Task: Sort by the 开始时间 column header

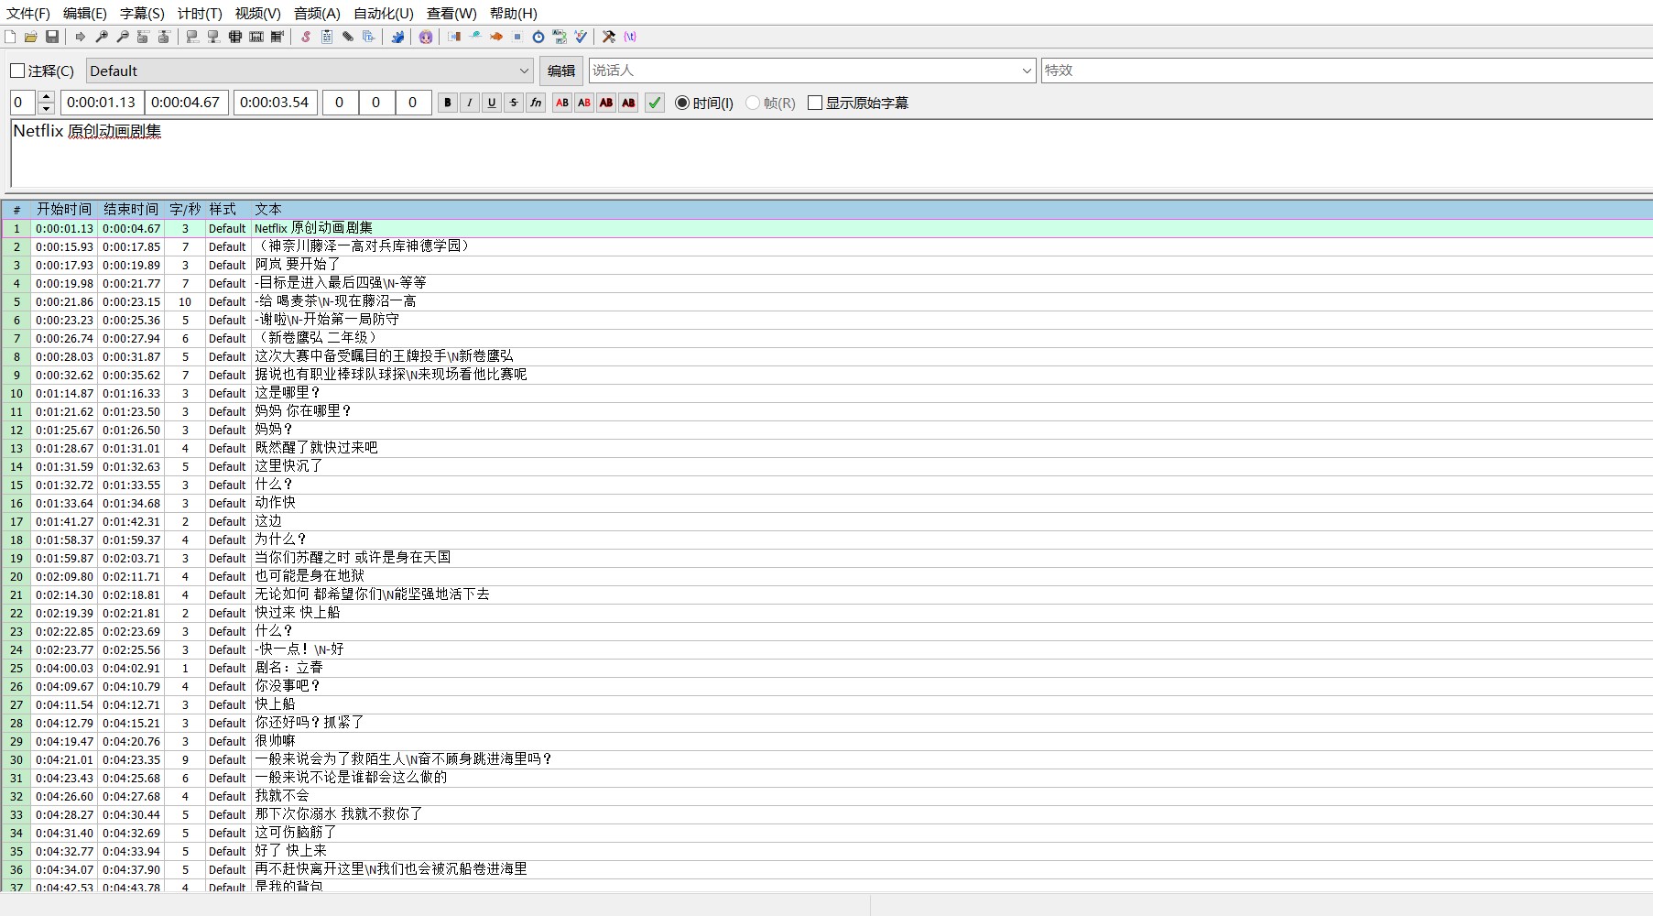Action: [64, 210]
